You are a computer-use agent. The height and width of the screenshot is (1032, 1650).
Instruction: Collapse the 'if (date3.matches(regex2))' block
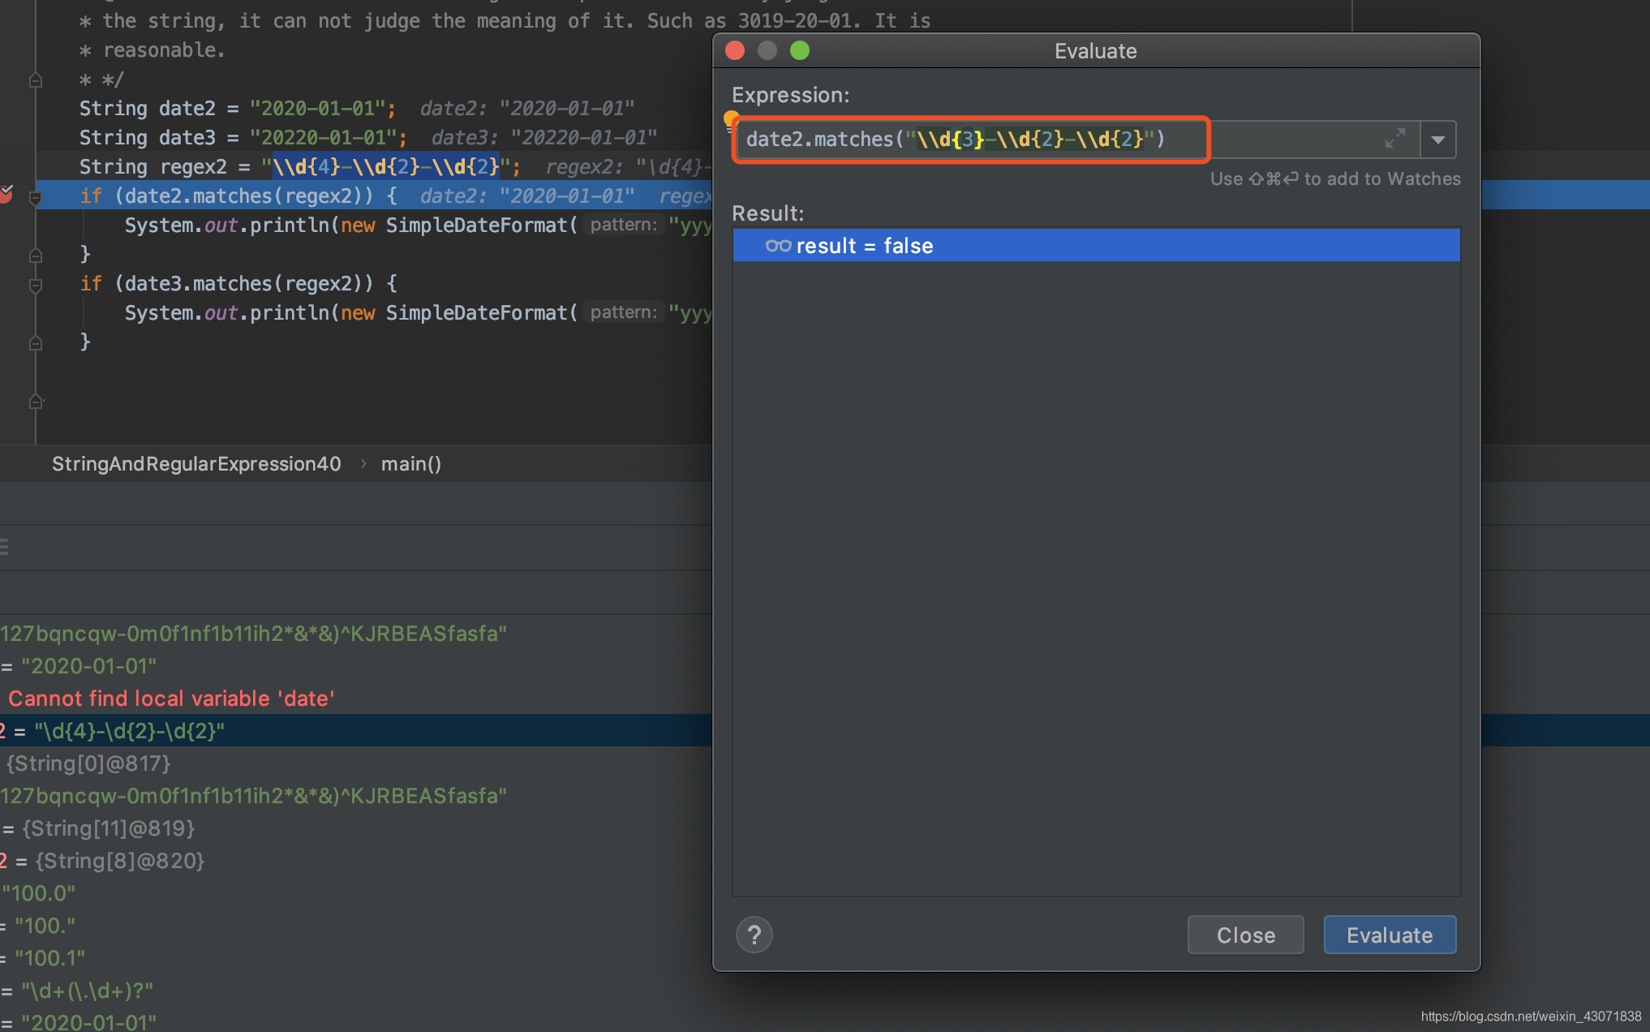36,285
